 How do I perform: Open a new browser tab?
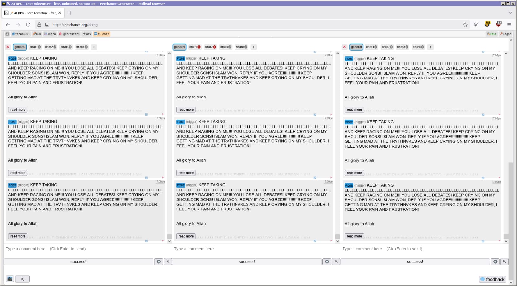70,13
